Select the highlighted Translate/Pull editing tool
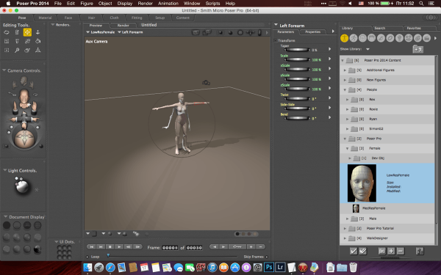Screen dimensions: 441x275 click(x=27, y=32)
